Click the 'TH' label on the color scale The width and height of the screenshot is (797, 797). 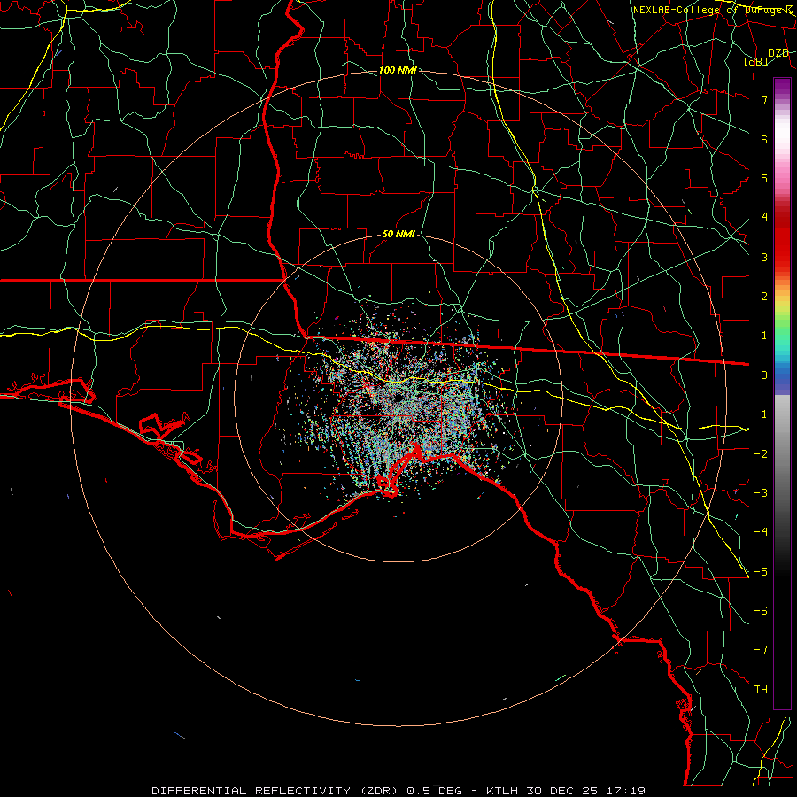[x=761, y=690]
